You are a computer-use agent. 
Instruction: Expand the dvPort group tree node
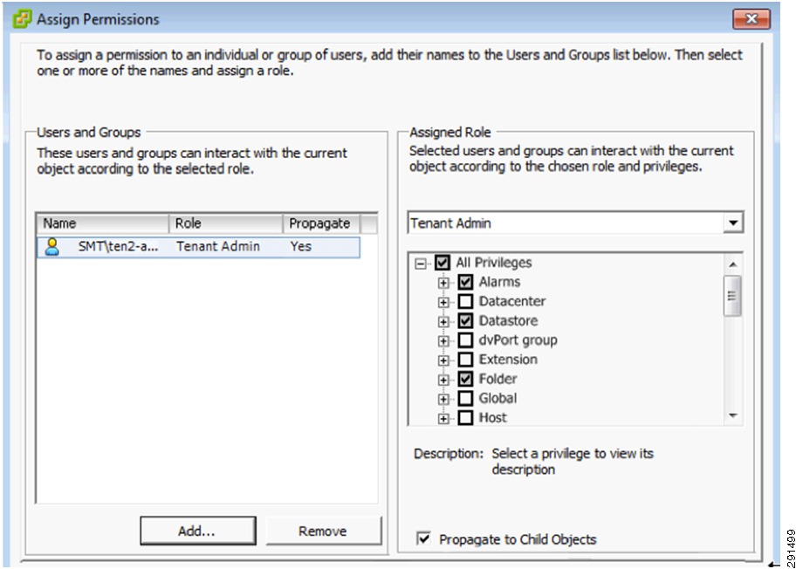[443, 341]
